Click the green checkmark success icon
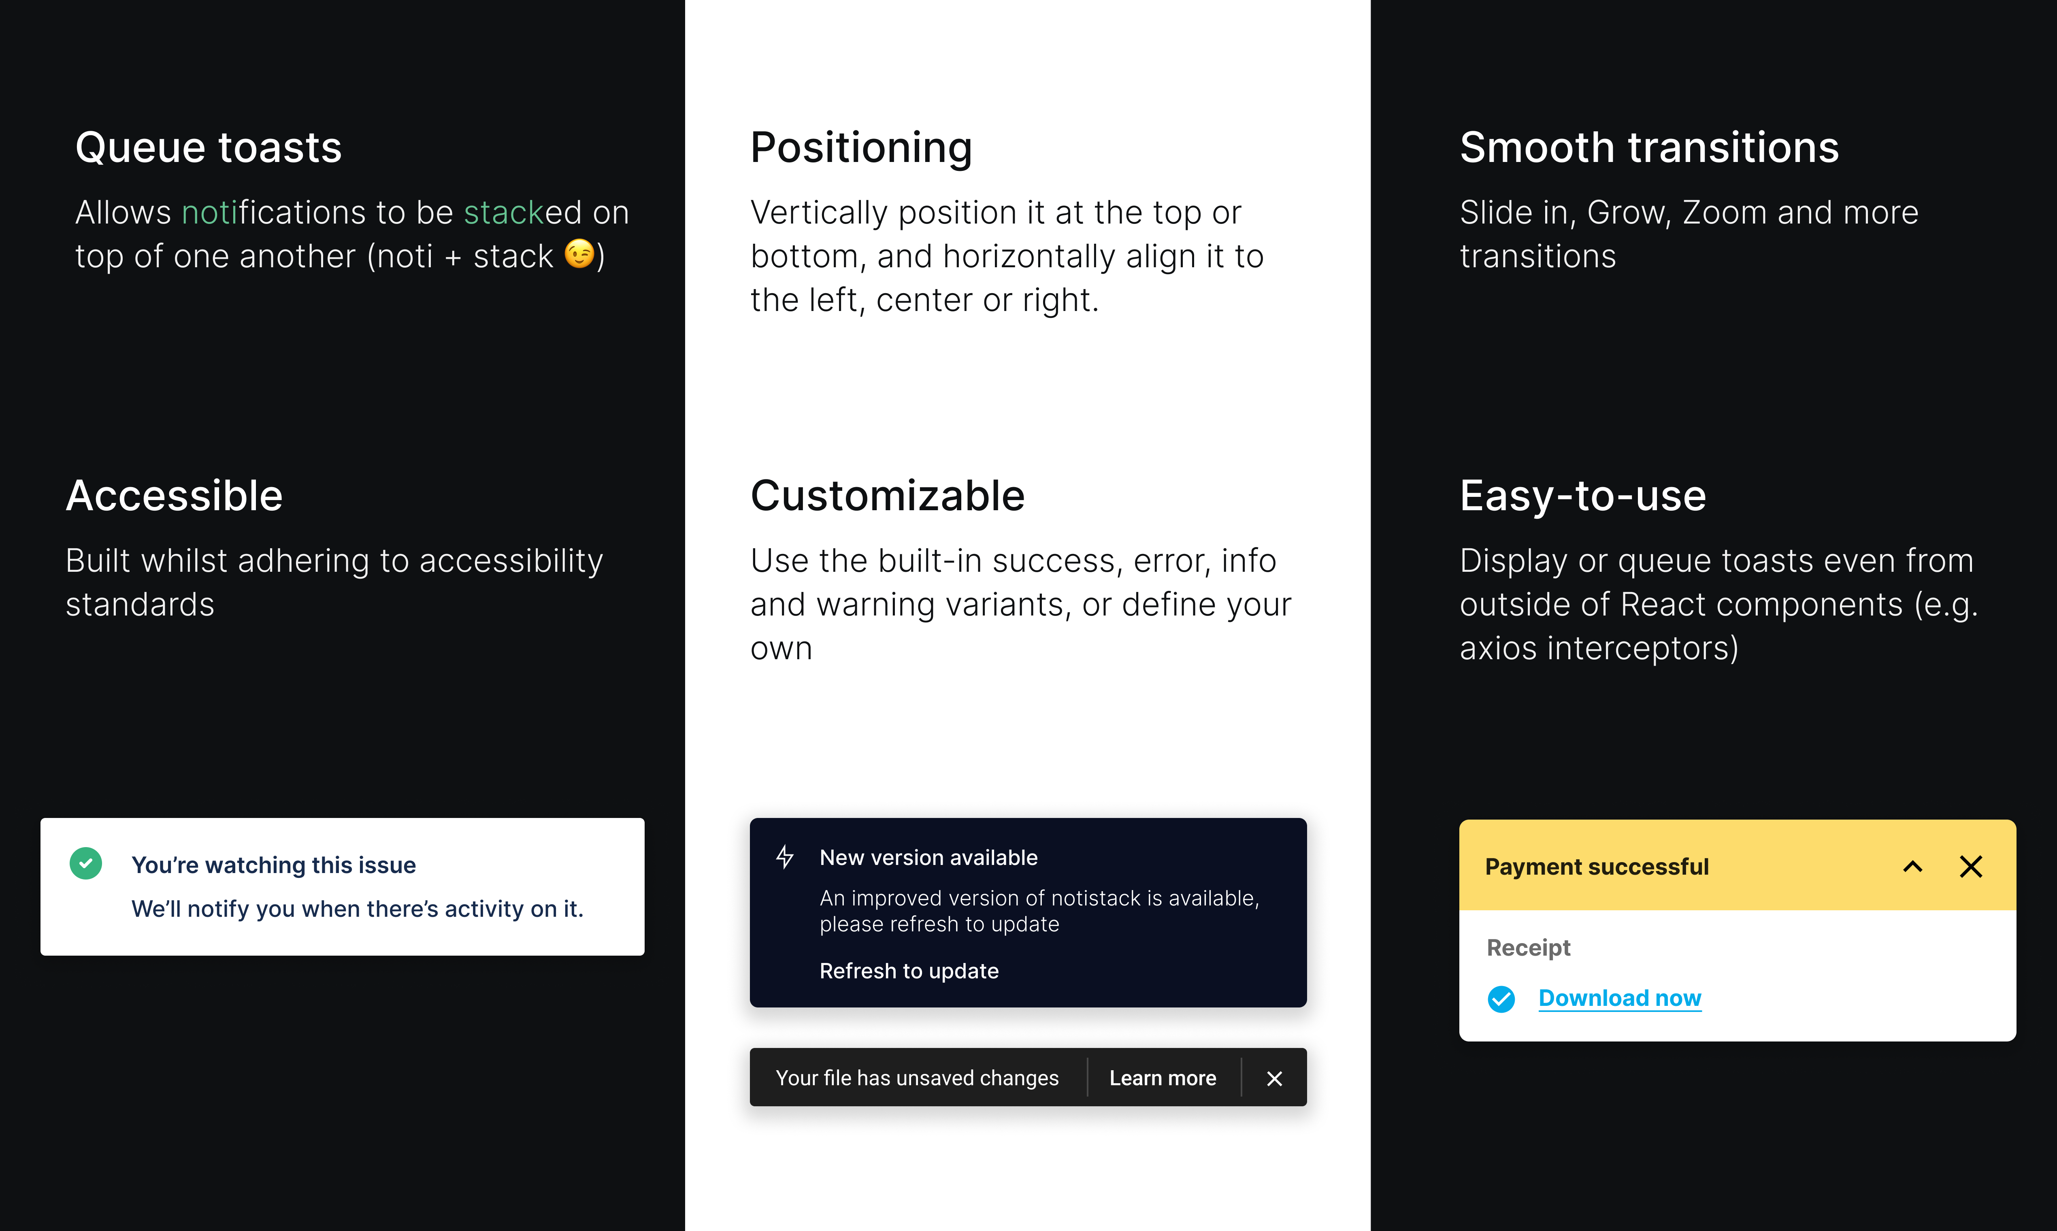2057x1231 pixels. tap(85, 864)
